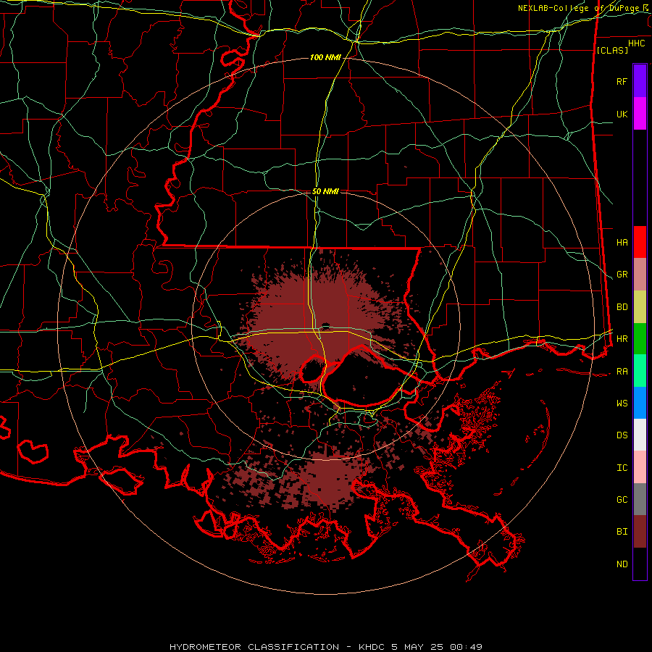The image size is (652, 652).
Task: Click the BD yellow legend swatch
Action: (640, 307)
